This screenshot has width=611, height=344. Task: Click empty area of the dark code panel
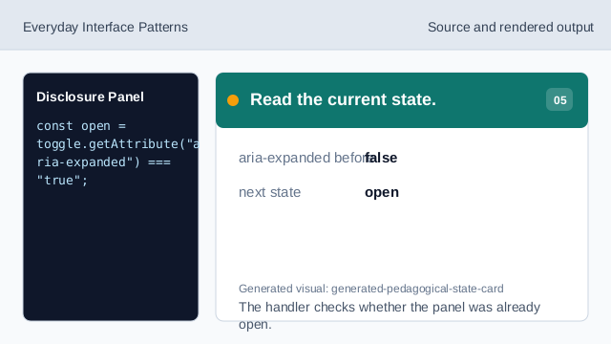[x=111, y=253]
